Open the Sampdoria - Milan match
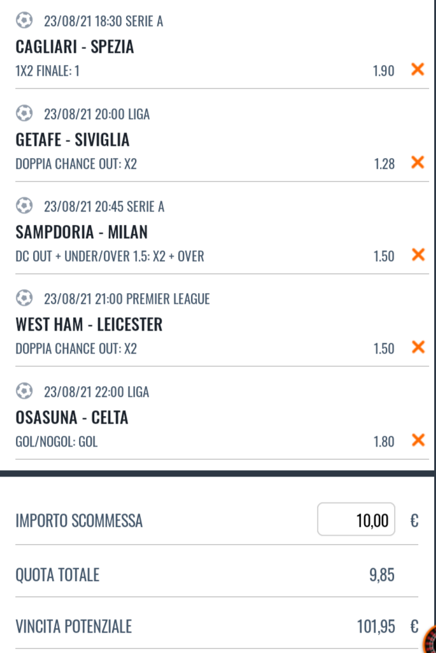This screenshot has height=653, width=436. pyautogui.click(x=81, y=232)
